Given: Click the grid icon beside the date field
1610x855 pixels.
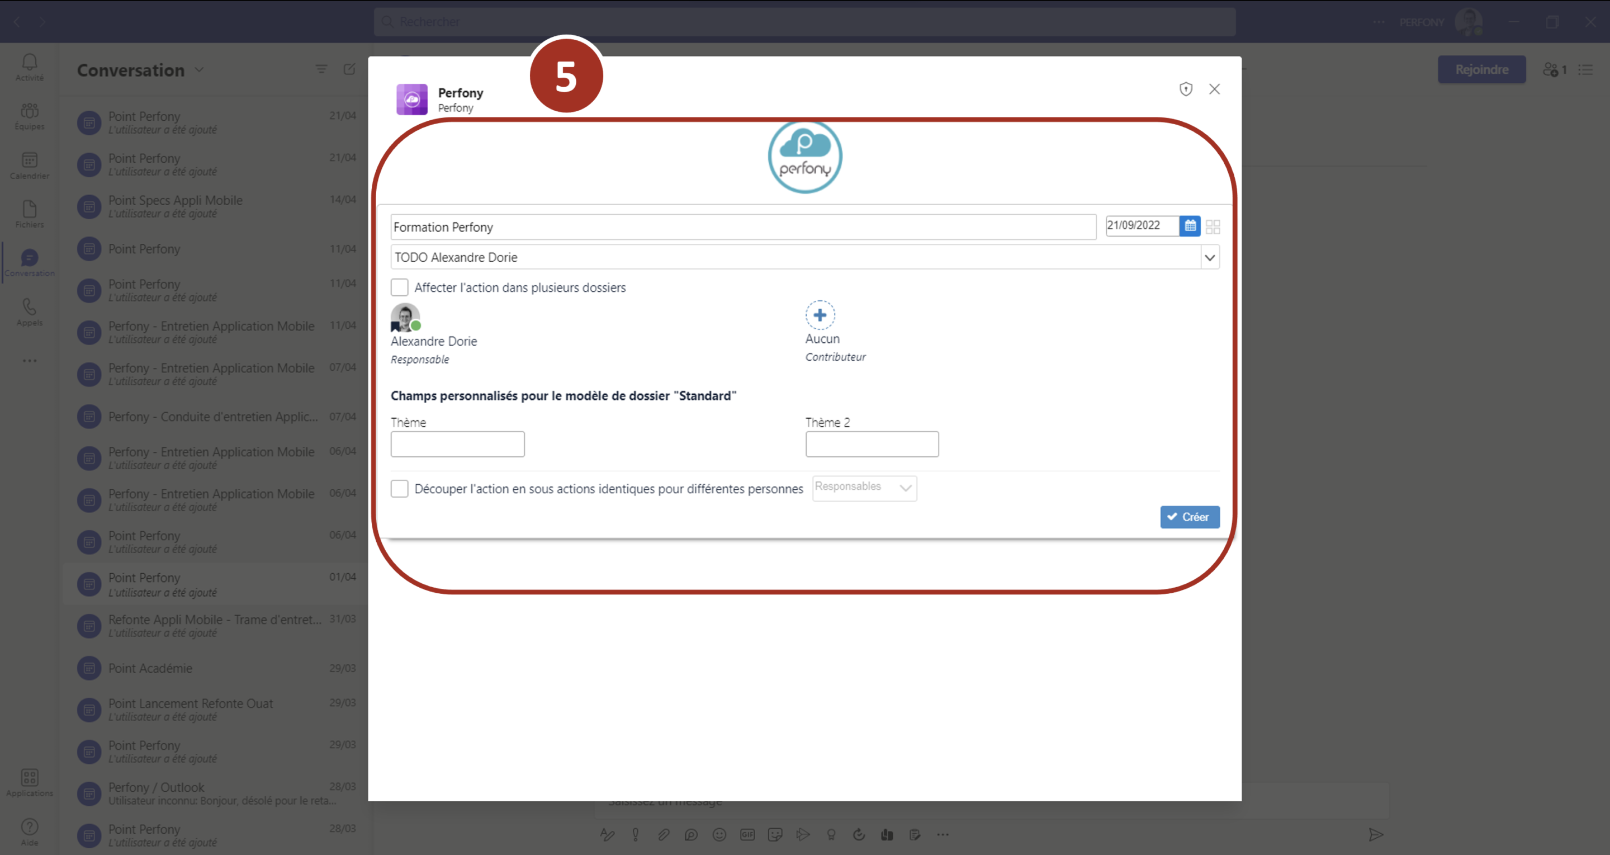Looking at the screenshot, I should click(1213, 226).
